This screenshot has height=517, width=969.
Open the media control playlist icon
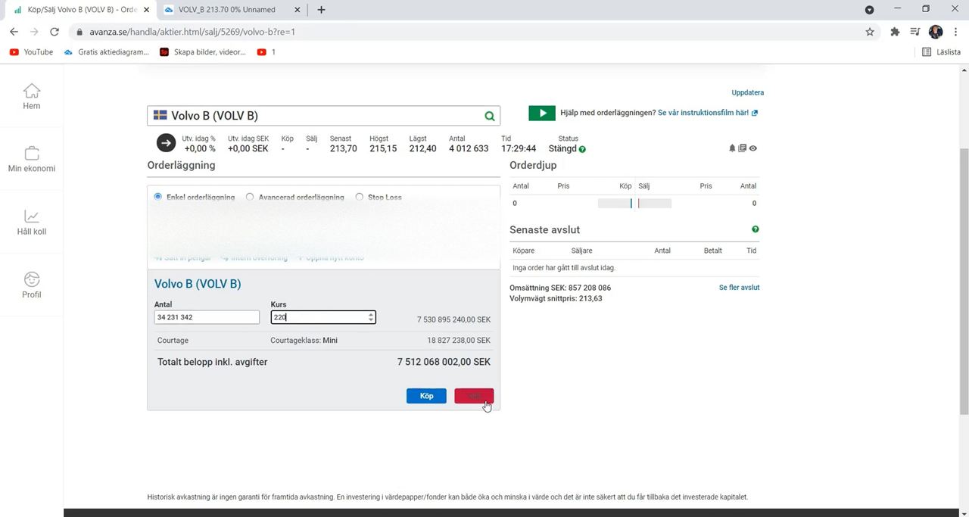pos(915,32)
